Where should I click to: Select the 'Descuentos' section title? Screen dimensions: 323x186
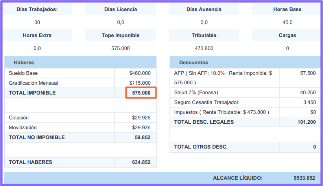click(194, 63)
